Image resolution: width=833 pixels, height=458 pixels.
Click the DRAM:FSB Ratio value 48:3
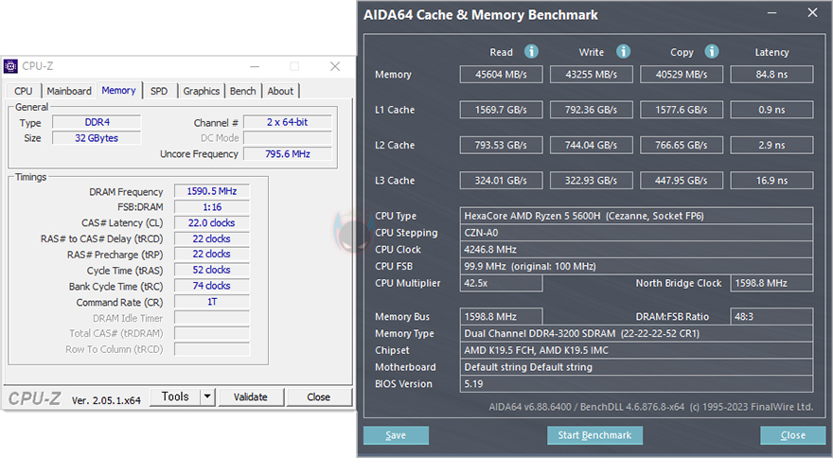click(x=771, y=317)
